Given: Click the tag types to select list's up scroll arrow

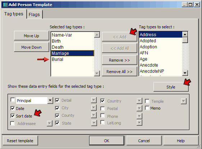Looking at the screenshot, I should click(185, 34).
